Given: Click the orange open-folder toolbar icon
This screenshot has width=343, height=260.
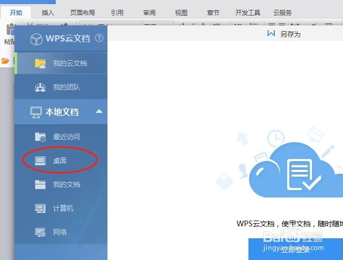Looking at the screenshot, I should pyautogui.click(x=6, y=61).
